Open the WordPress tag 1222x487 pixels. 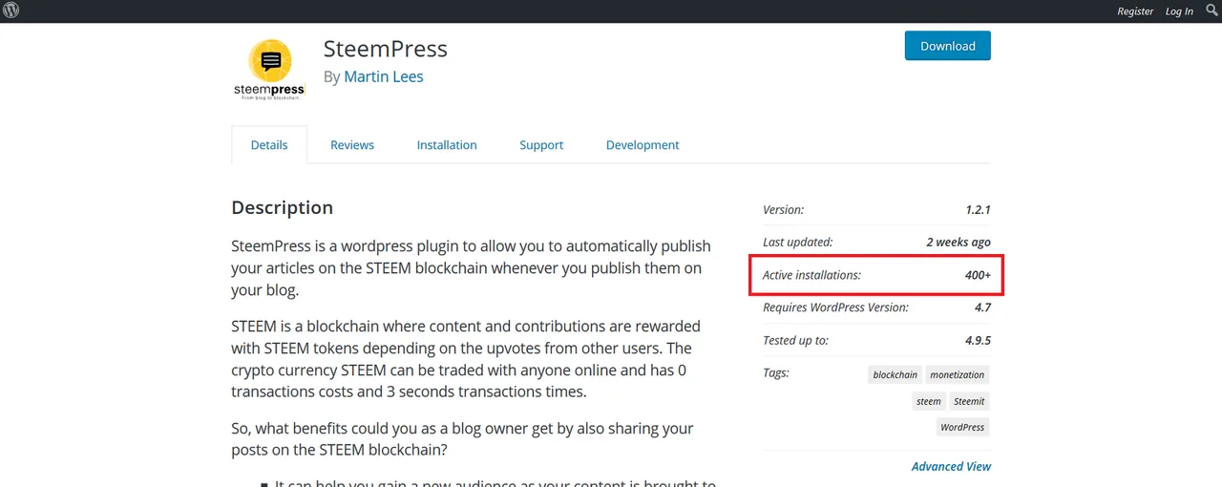pos(962,427)
